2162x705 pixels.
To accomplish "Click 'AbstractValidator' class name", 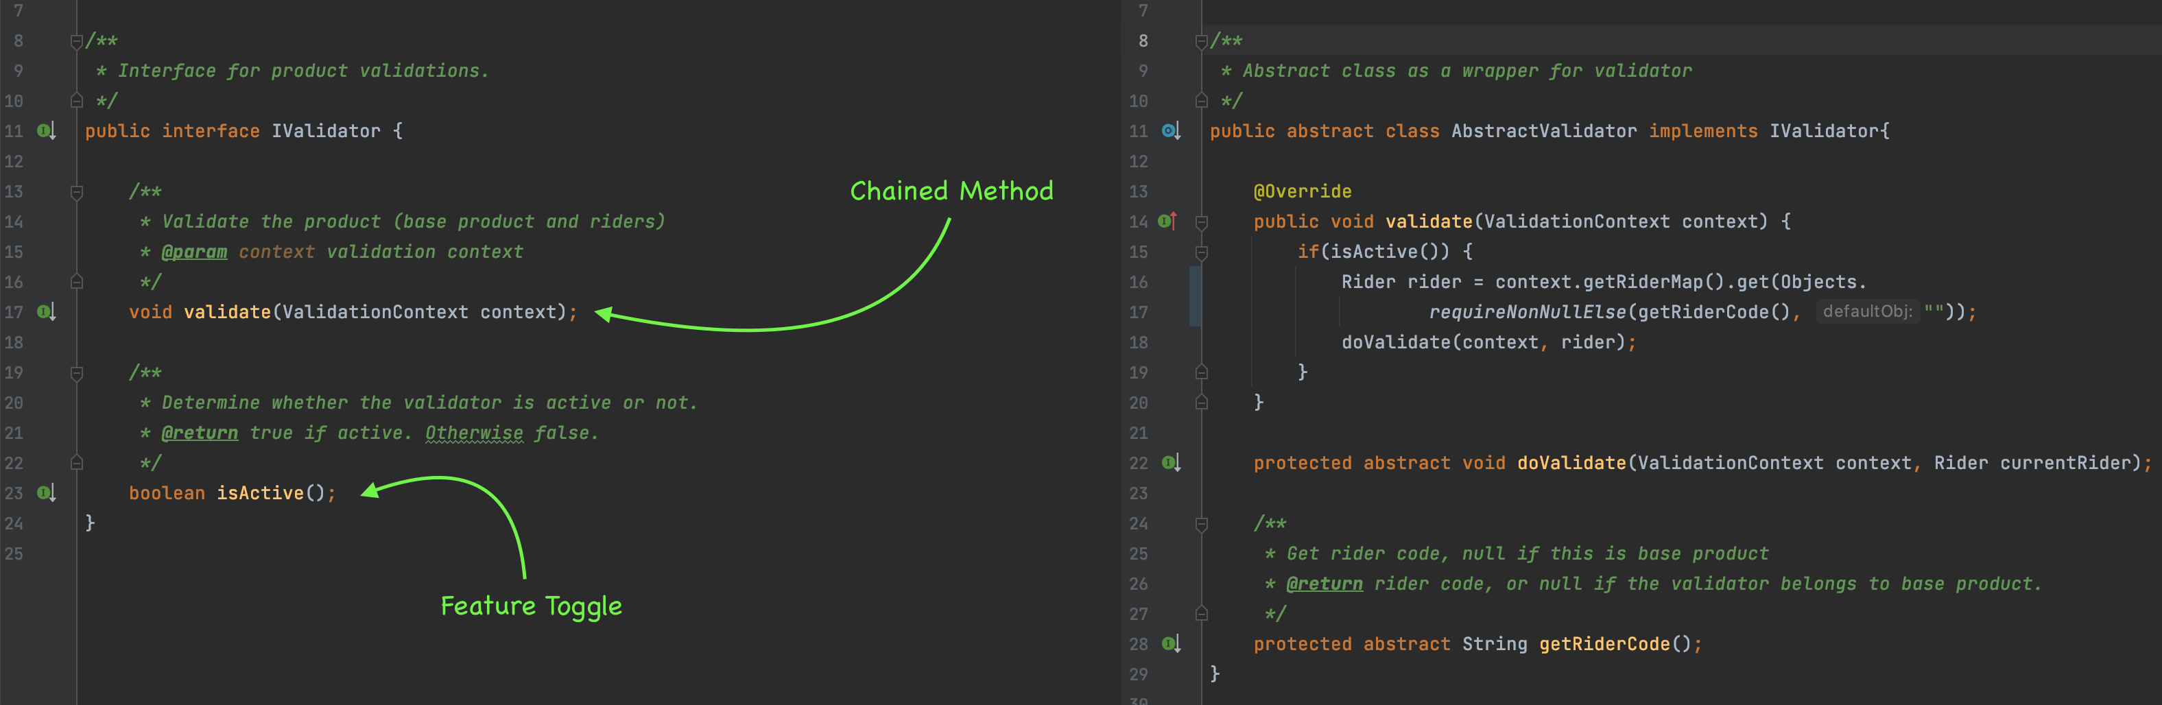I will (x=1544, y=131).
